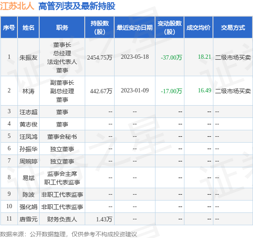
Task: Click the 1.43万 shareholding value
Action: (104, 219)
